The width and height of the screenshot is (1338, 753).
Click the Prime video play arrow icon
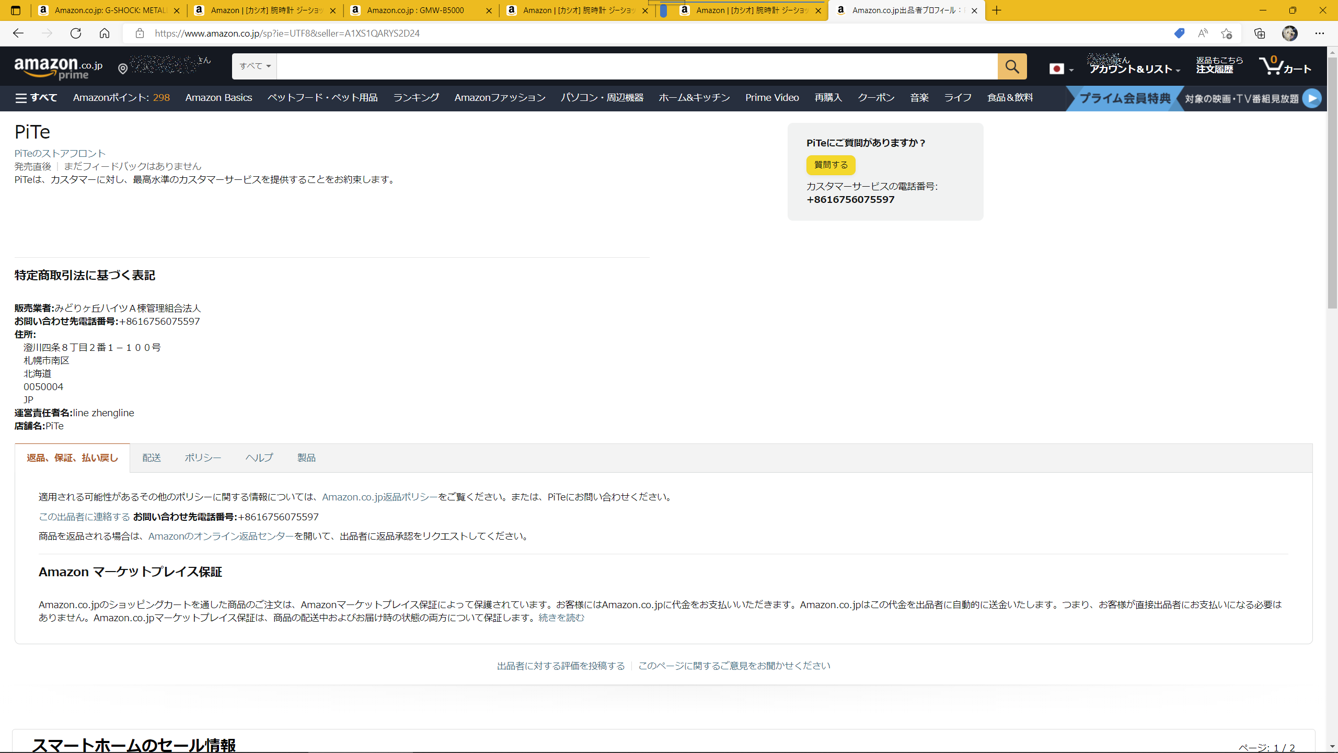tap(1312, 98)
